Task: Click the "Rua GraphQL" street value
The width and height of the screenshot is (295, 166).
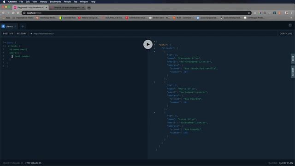Action: [x=193, y=130]
